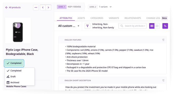Click the Thickness over 1.8mm bullet
The width and height of the screenshot is (174, 94).
pyautogui.click(x=77, y=61)
